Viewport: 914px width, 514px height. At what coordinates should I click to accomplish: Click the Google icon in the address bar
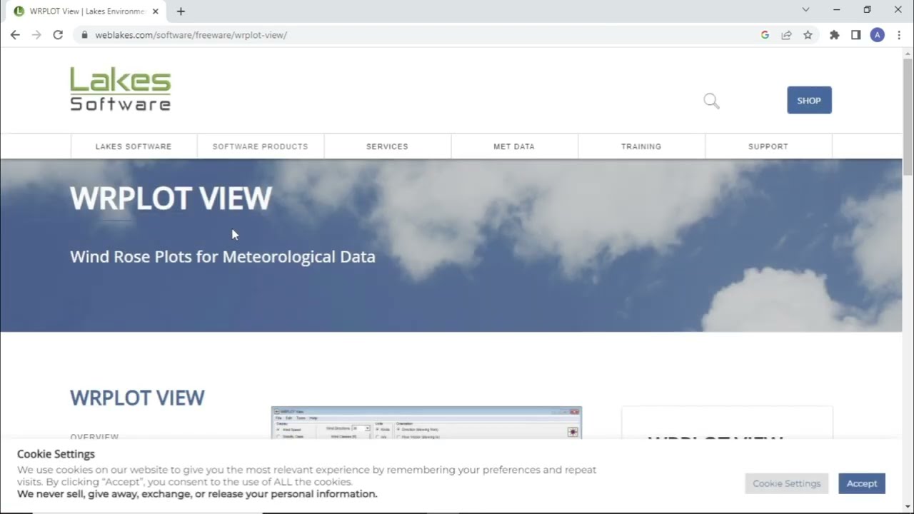click(x=765, y=35)
